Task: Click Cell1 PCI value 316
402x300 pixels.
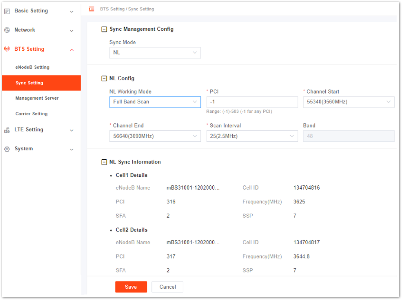Action: 171,202
